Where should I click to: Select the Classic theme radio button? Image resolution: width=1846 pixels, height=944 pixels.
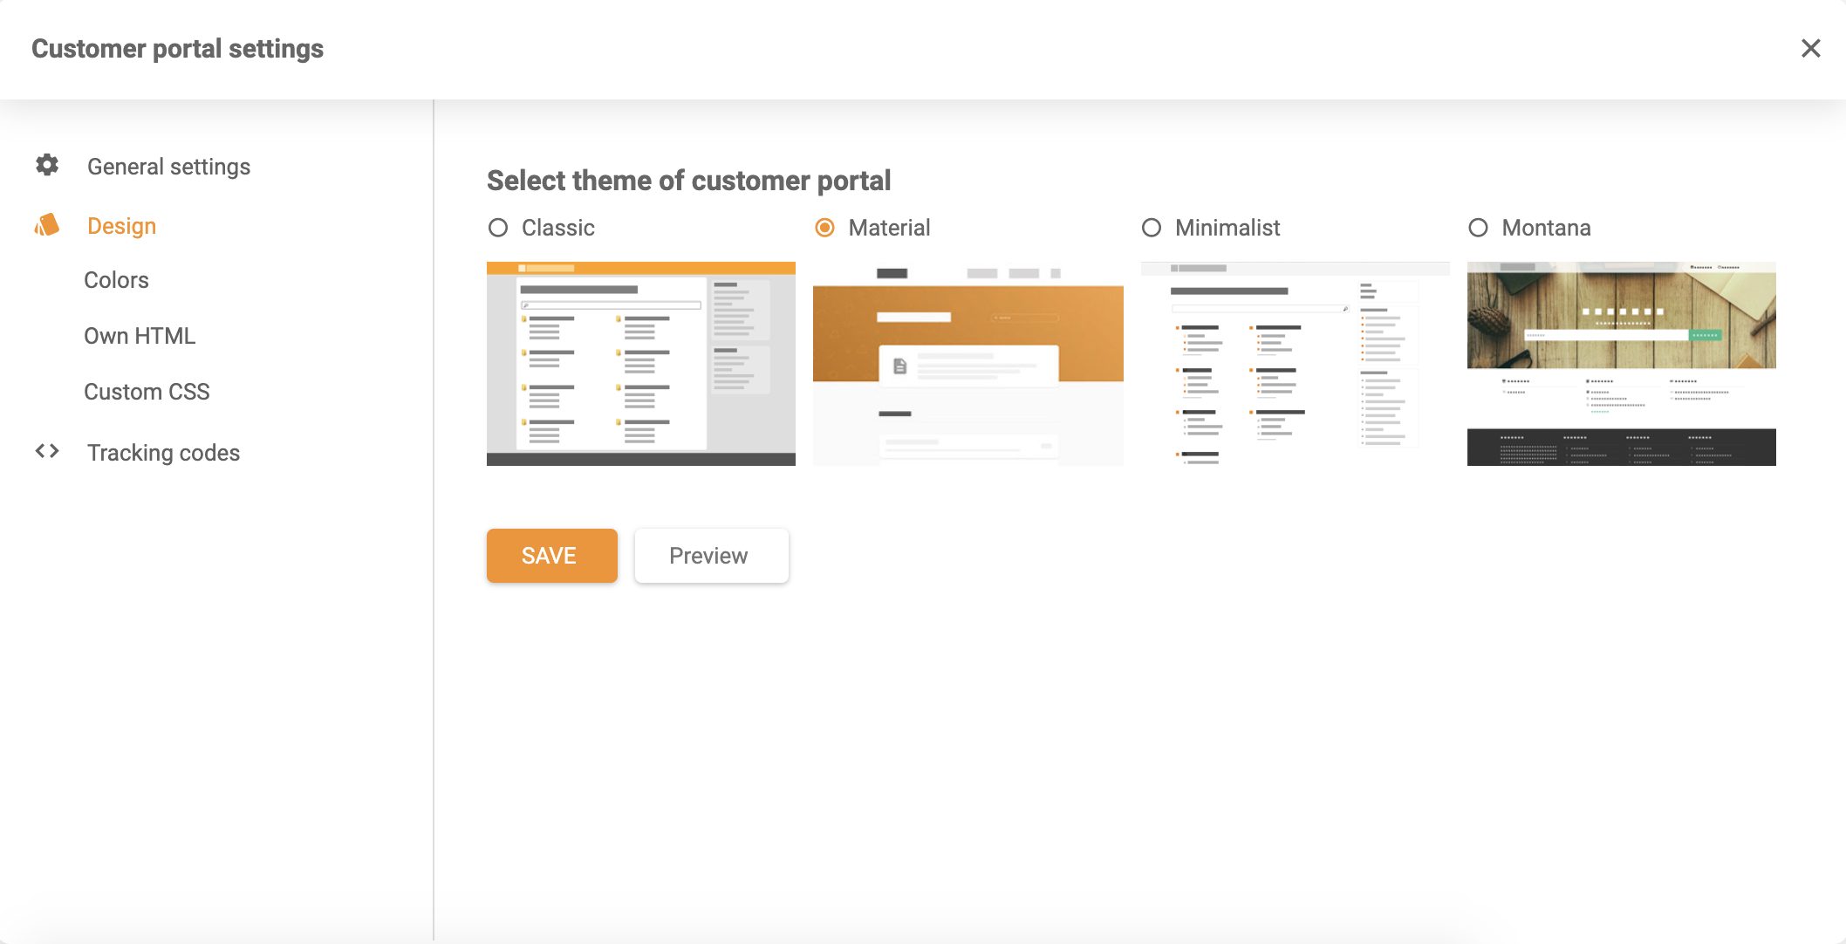click(x=497, y=228)
